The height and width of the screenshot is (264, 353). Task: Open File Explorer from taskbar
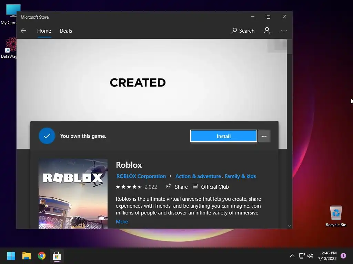coord(26,256)
